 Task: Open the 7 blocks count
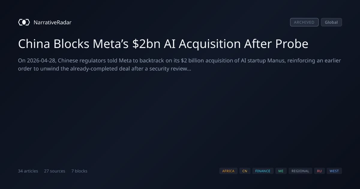(79, 171)
